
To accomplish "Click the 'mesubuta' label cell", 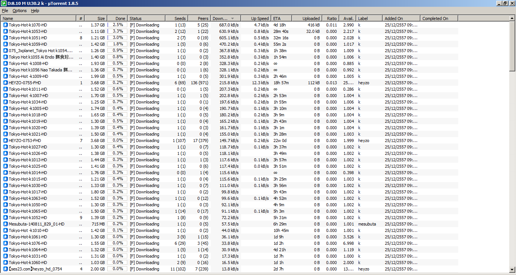I will 367,224.
